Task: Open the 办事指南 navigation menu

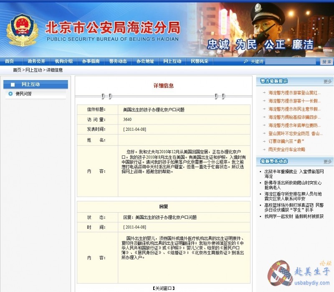Action: [91, 61]
